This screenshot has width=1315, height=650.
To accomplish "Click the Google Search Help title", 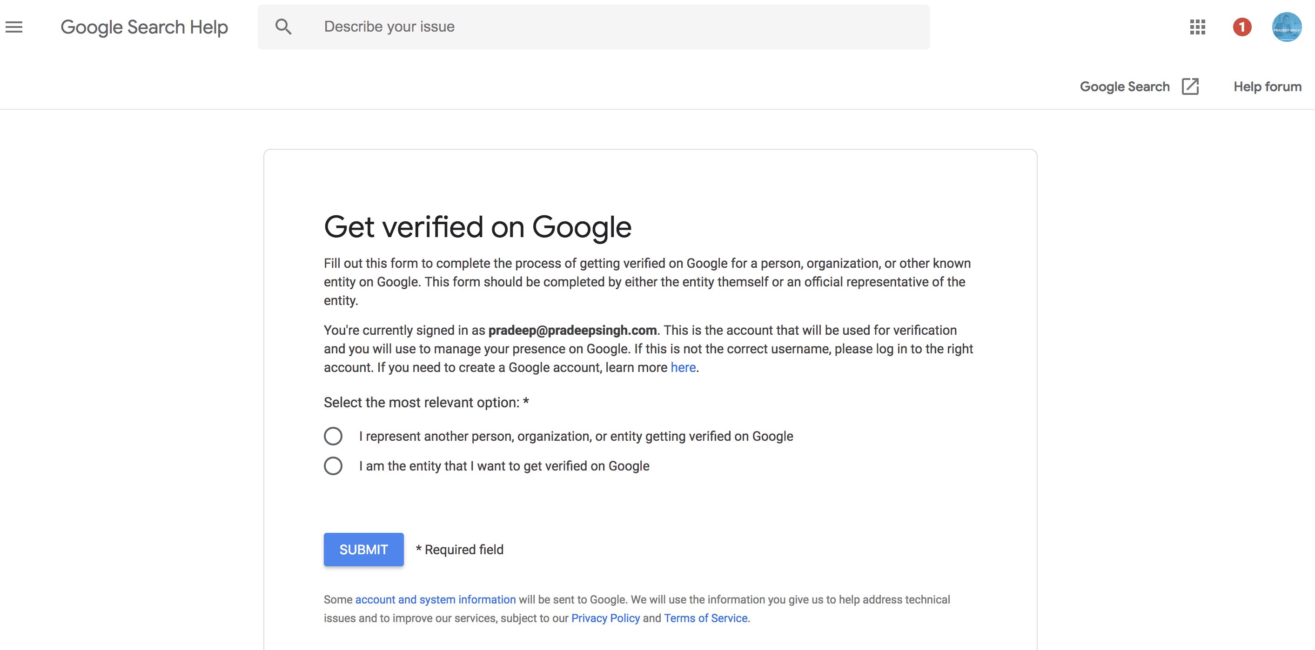I will [144, 27].
